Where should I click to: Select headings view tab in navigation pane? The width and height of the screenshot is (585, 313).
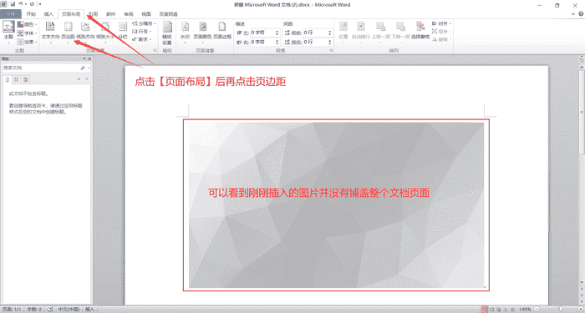7,79
